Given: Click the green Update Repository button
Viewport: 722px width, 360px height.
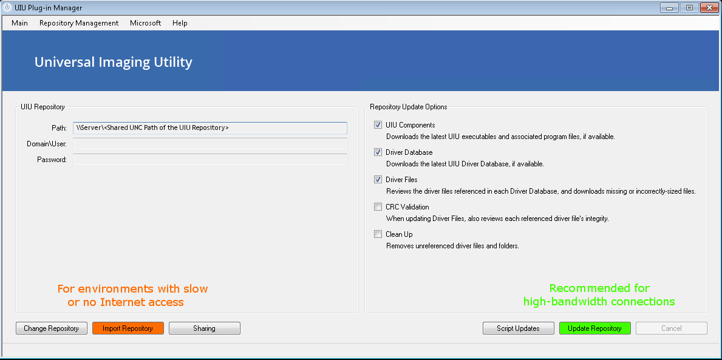Looking at the screenshot, I should pyautogui.click(x=595, y=328).
